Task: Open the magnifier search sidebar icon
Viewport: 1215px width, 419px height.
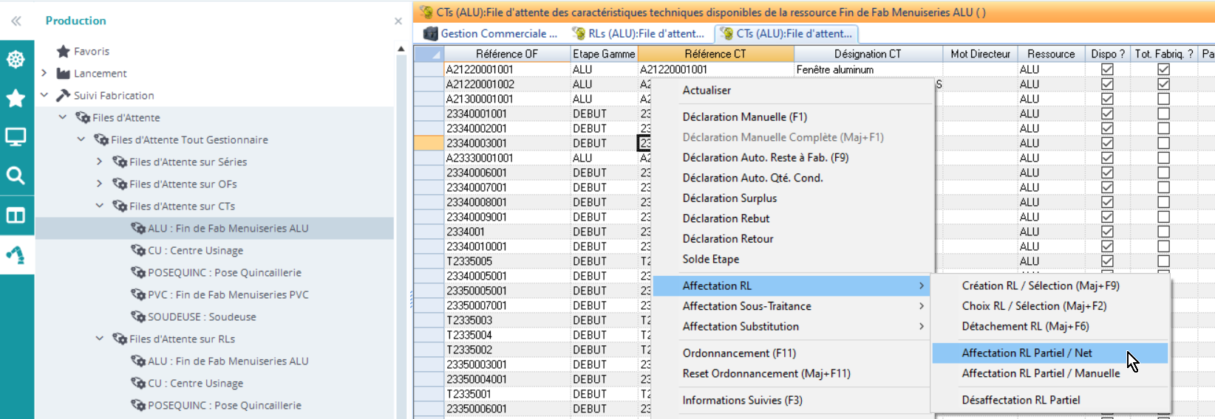Action: click(16, 176)
